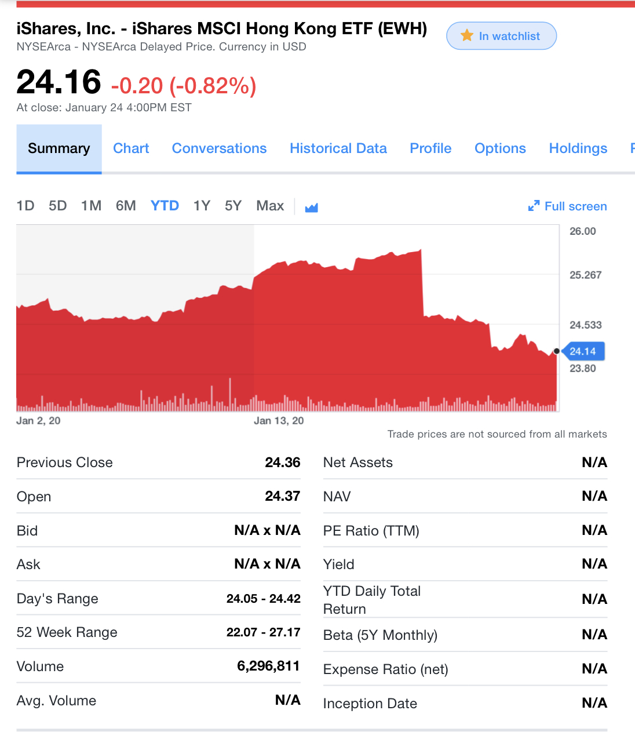Open the Historical Data tab
635x732 pixels.
coord(338,148)
